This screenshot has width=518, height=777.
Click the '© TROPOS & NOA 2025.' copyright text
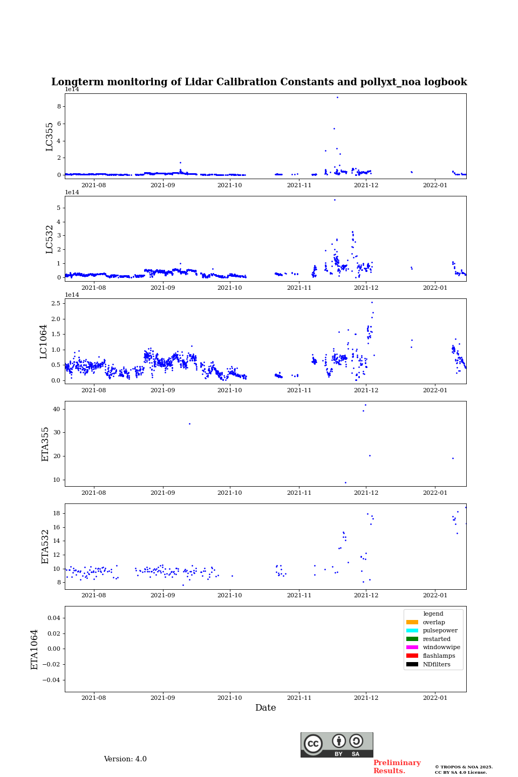click(464, 767)
